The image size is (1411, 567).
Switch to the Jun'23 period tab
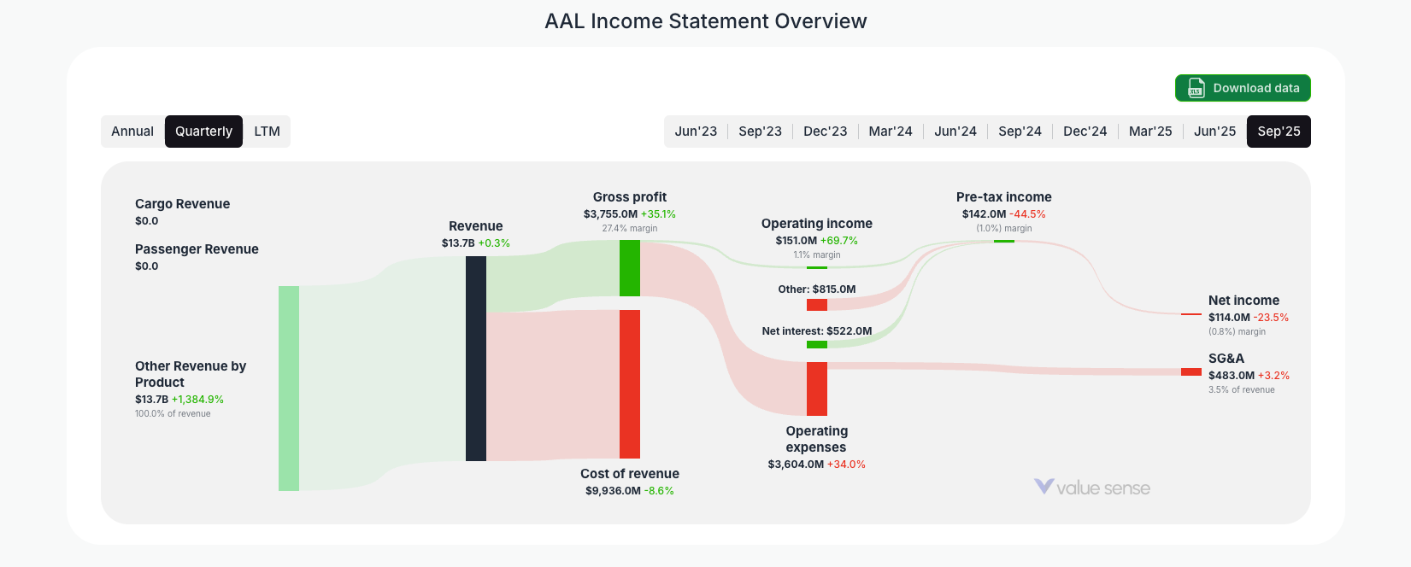point(696,131)
